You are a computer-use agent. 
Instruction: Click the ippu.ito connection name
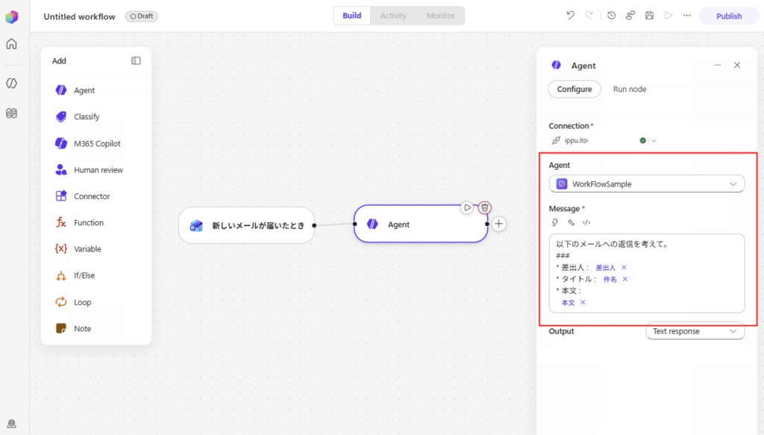point(577,140)
